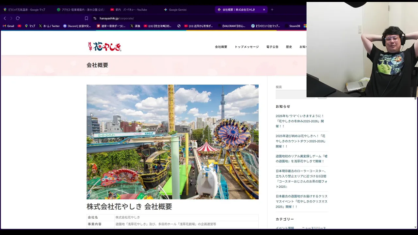Close the 会社概要 花やしき tab
Image resolution: width=418 pixels, height=235 pixels.
[x=264, y=9]
